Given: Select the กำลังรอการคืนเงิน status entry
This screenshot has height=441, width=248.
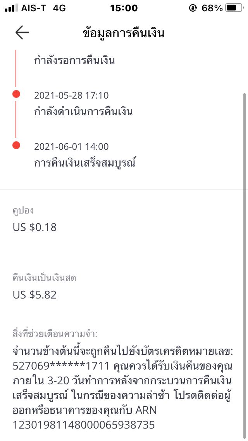Looking at the screenshot, I should (74, 61).
